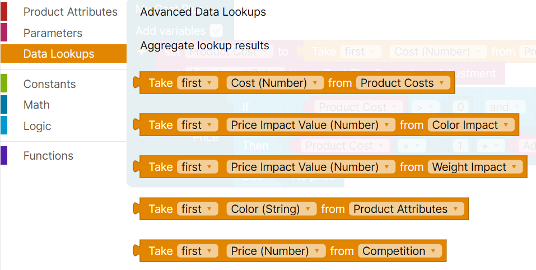This screenshot has height=270, width=536.
Task: Select the Parameters category
Action: point(53,33)
